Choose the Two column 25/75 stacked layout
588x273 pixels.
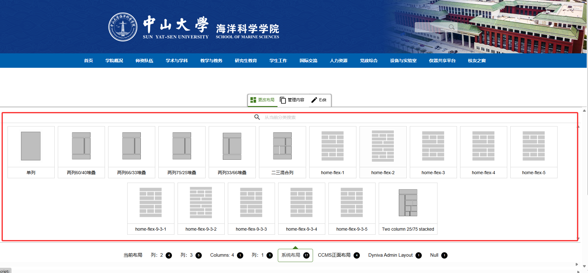pos(408,203)
